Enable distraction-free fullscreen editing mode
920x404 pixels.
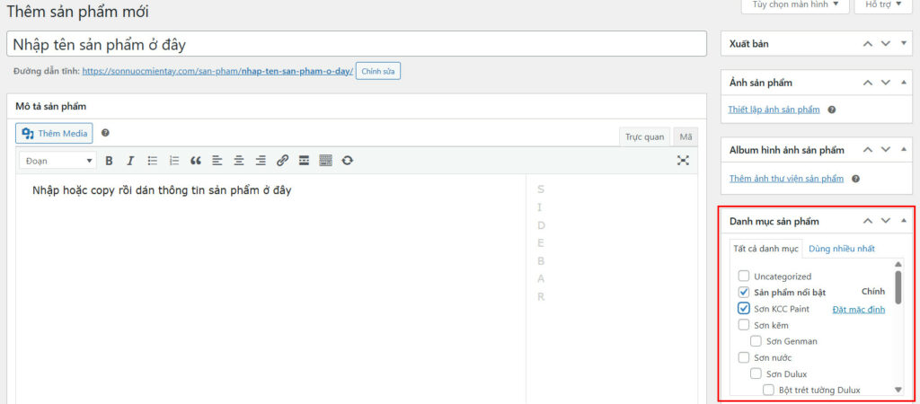click(683, 161)
